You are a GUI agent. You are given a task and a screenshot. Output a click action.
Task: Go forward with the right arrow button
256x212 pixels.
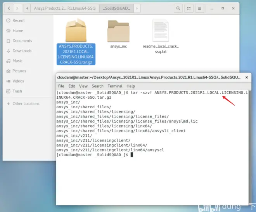17,8
